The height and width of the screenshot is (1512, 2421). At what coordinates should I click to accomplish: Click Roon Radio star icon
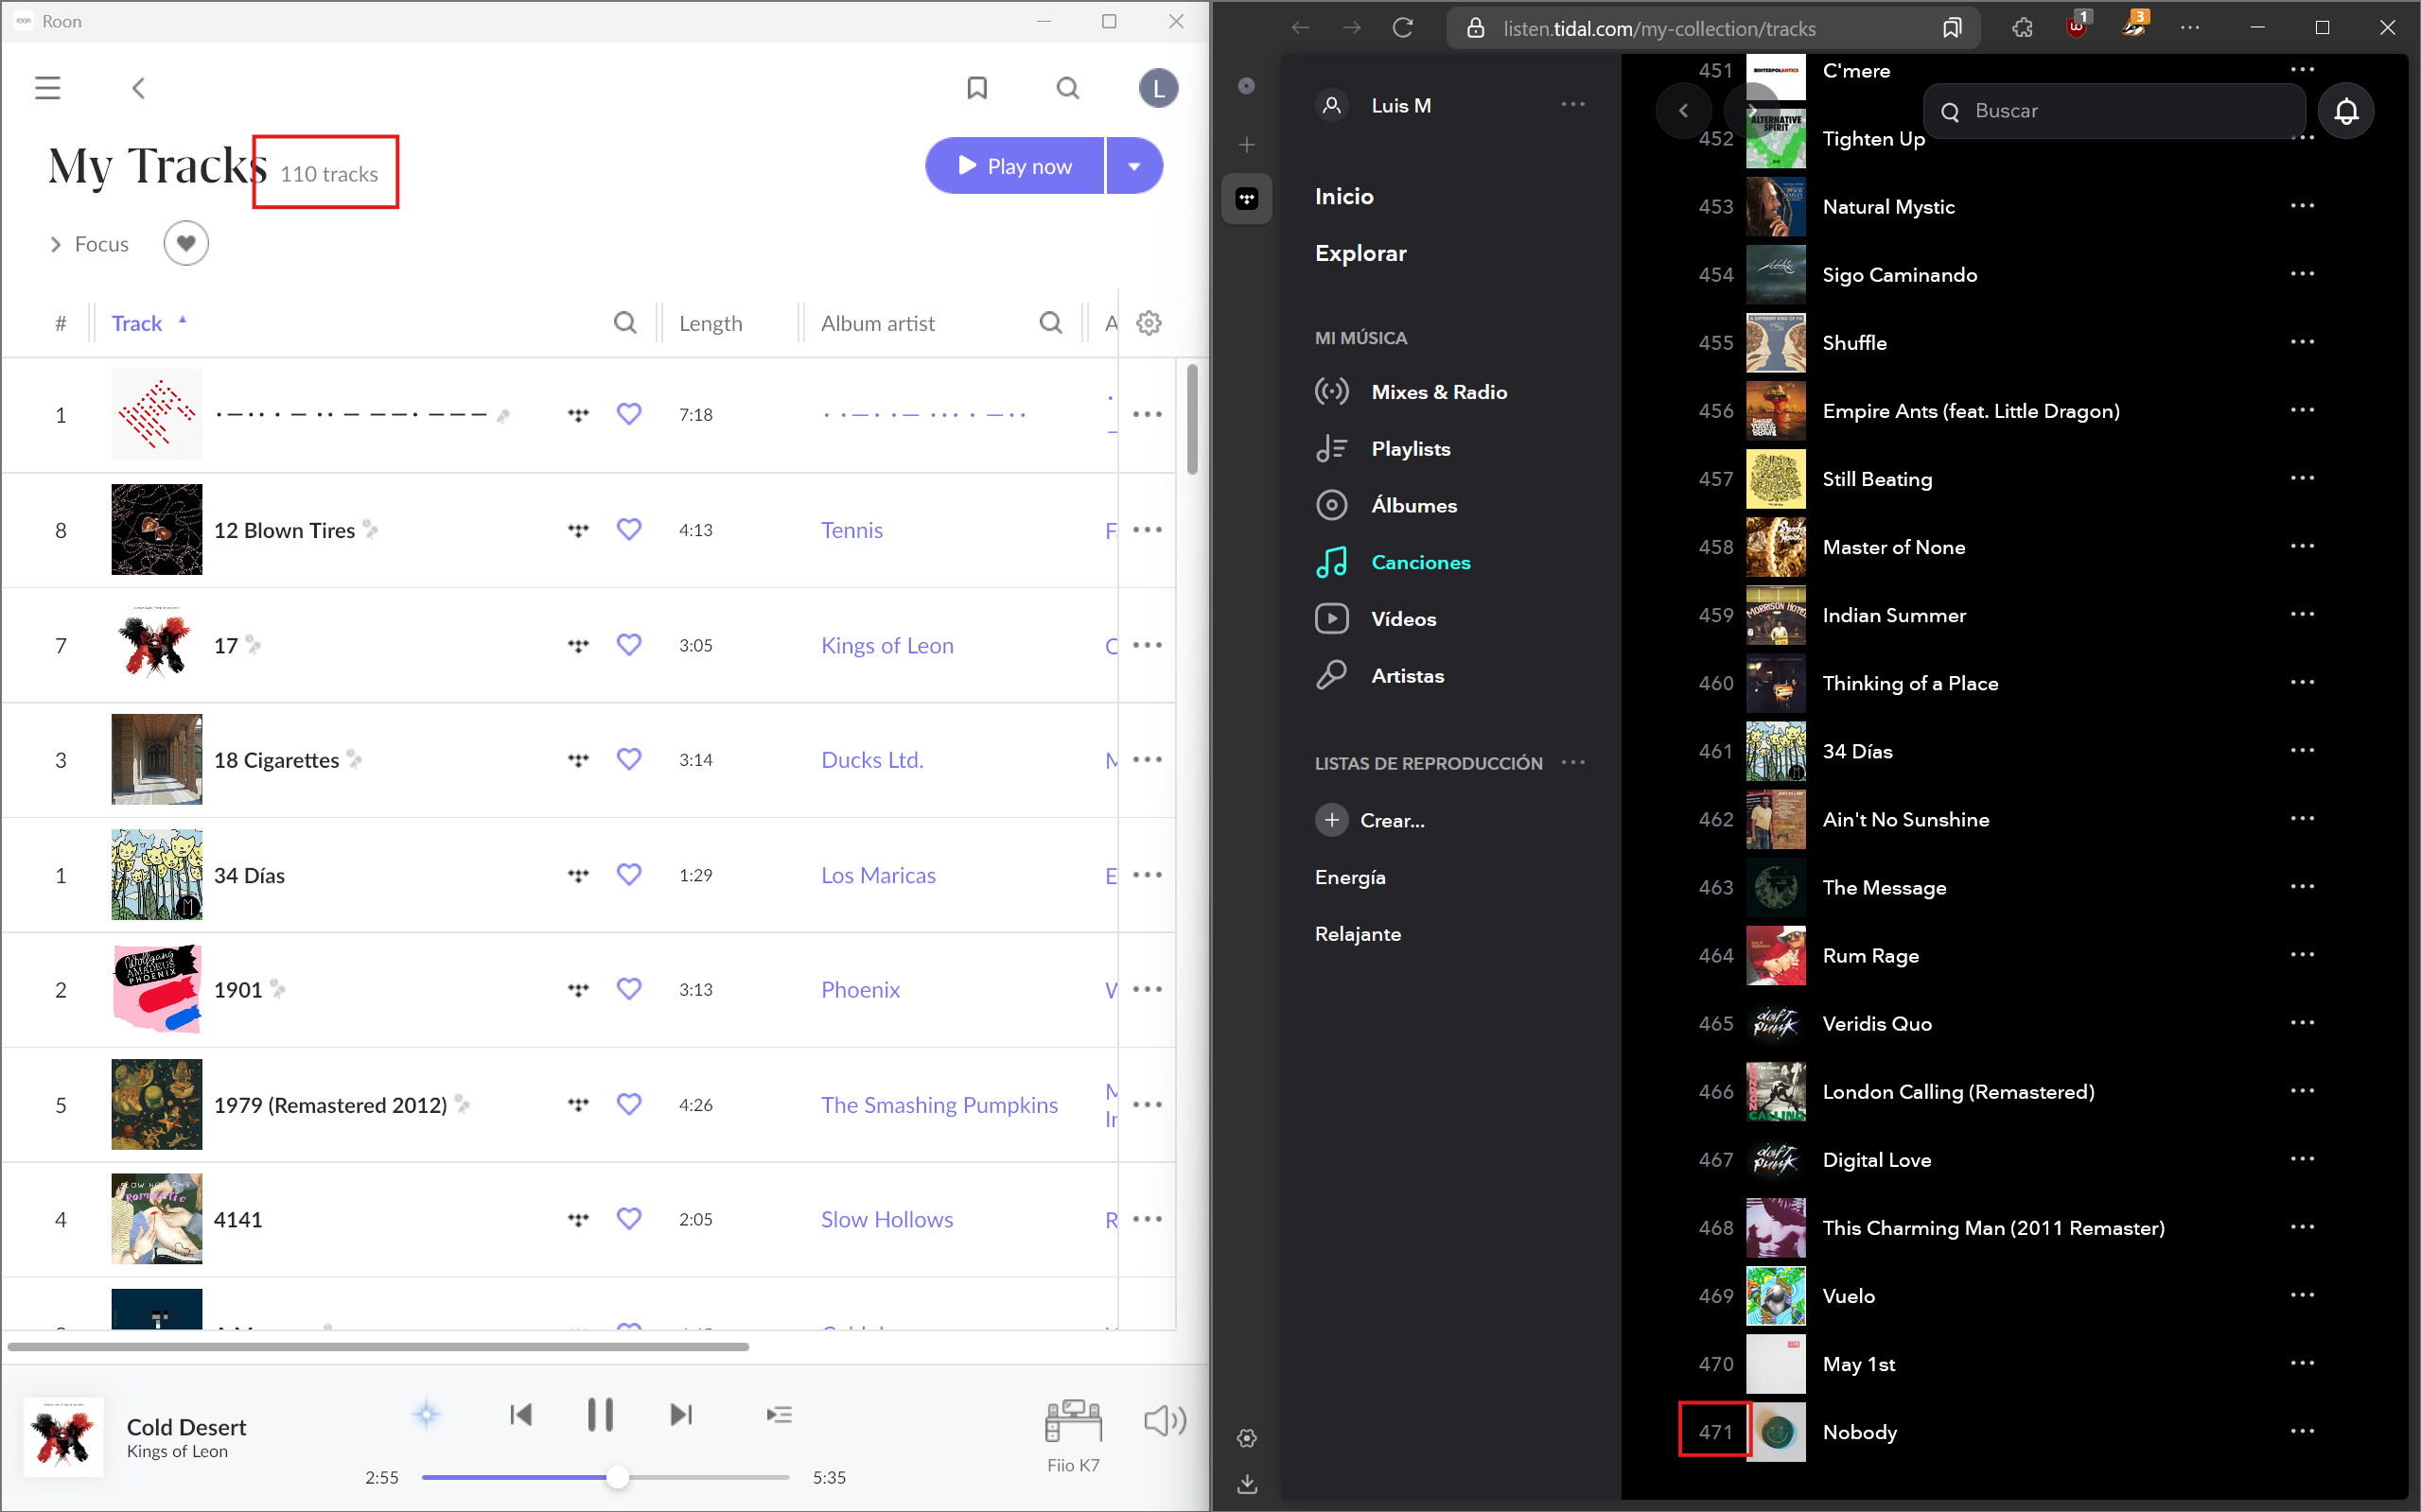(x=428, y=1414)
